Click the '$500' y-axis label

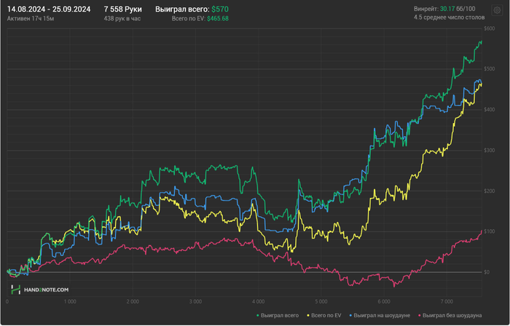point(489,69)
